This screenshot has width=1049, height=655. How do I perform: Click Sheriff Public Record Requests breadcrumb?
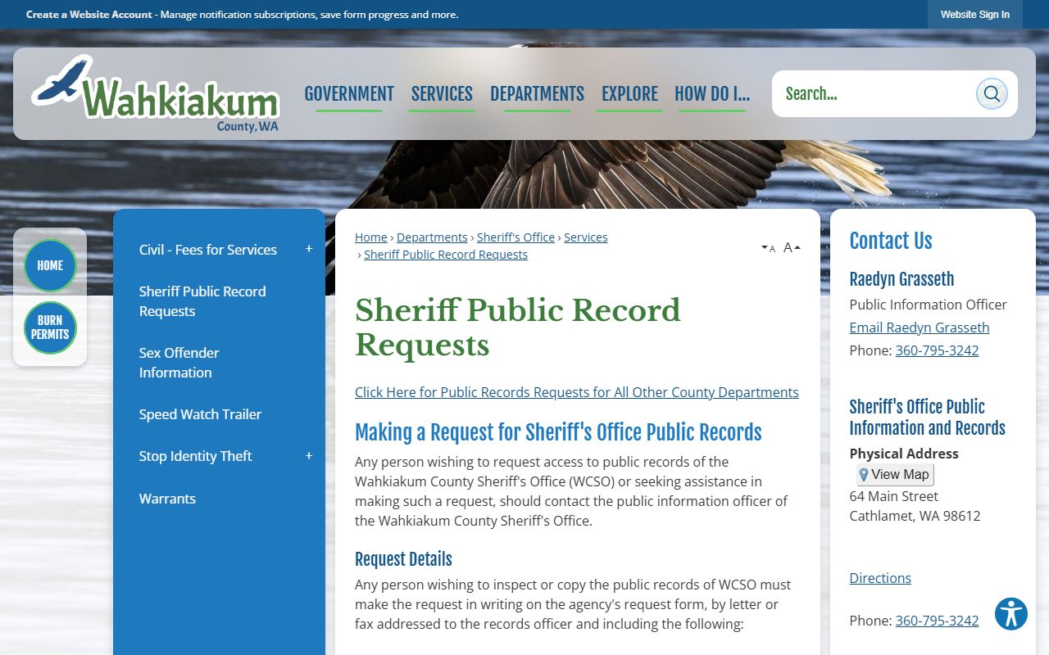pyautogui.click(x=446, y=255)
